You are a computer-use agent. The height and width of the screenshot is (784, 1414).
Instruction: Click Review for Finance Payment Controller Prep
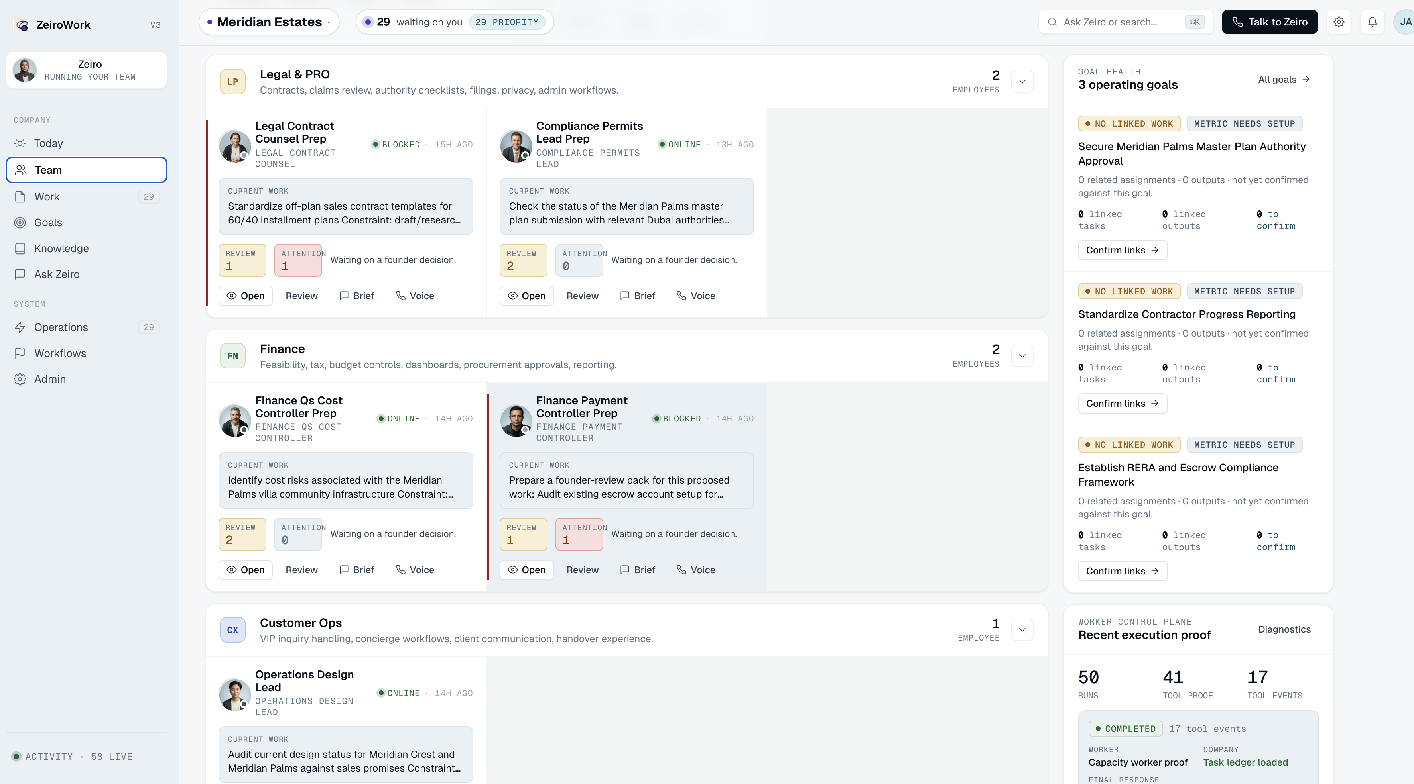583,570
